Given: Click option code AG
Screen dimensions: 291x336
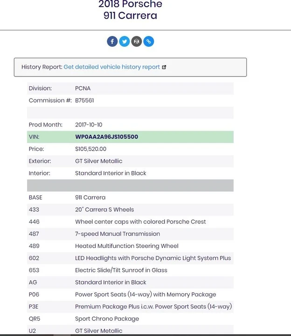Looking at the screenshot, I should click(33, 282).
